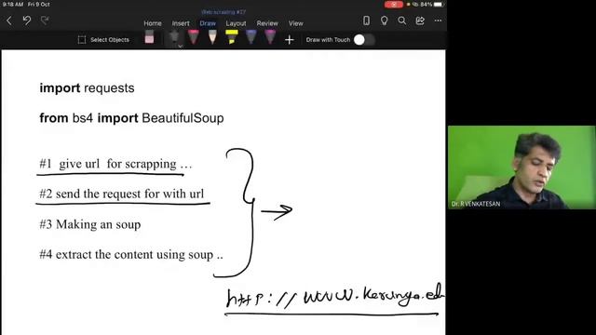The height and width of the screenshot is (335, 596).
Task: Open the mobile view icon
Action: click(x=366, y=20)
